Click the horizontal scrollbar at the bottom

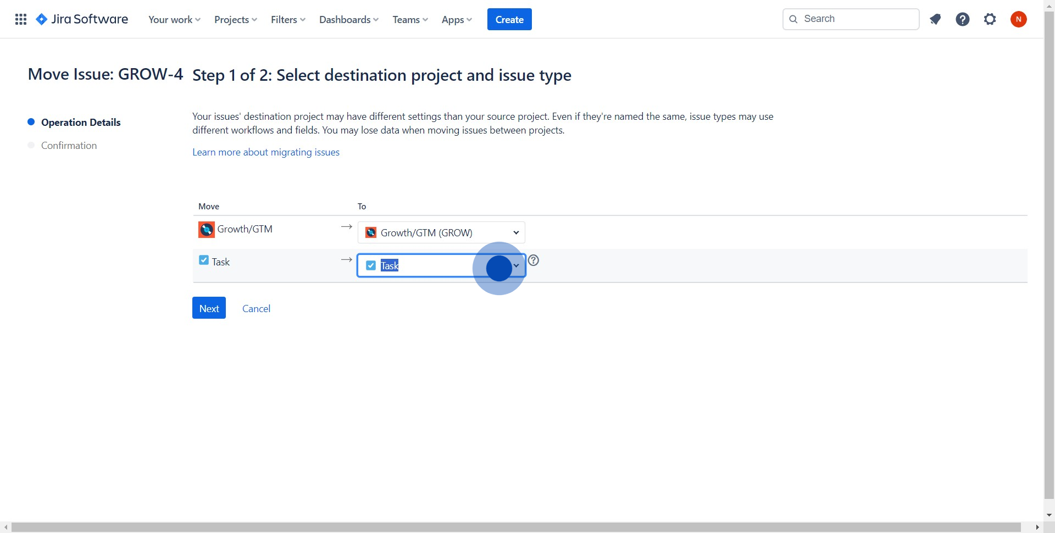(515, 528)
